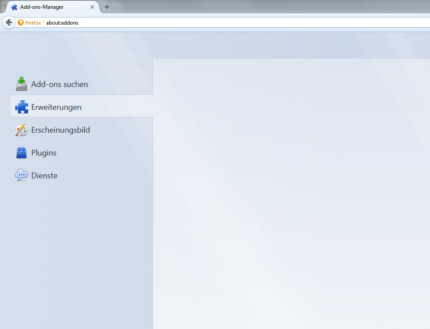Click the about:addons address field

pyautogui.click(x=220, y=22)
